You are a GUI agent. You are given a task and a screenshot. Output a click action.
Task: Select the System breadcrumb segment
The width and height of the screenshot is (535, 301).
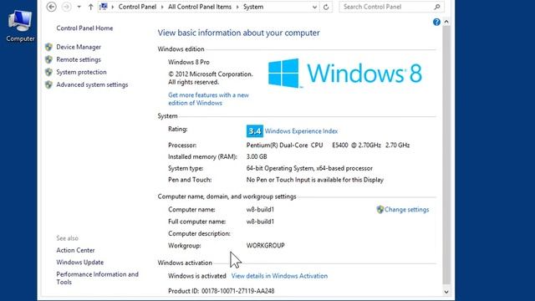(253, 7)
